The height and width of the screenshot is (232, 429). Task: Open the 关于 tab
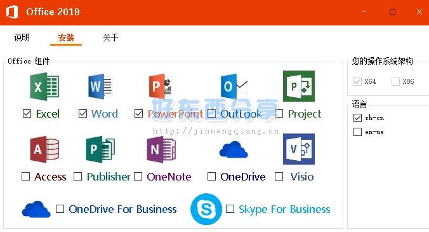click(x=110, y=38)
